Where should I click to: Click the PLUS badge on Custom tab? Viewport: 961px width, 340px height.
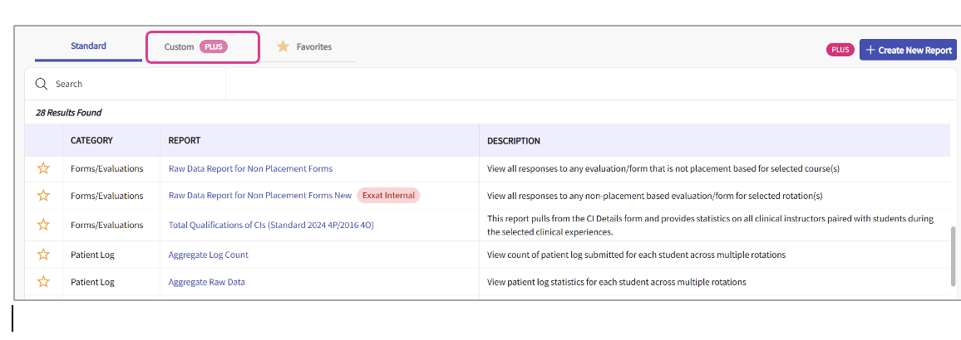click(214, 46)
